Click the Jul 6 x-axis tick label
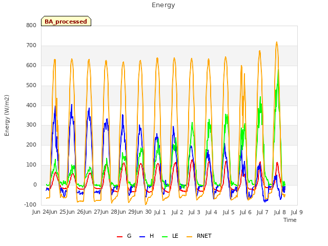This screenshot has width=328, height=246. pyautogui.click(x=245, y=212)
